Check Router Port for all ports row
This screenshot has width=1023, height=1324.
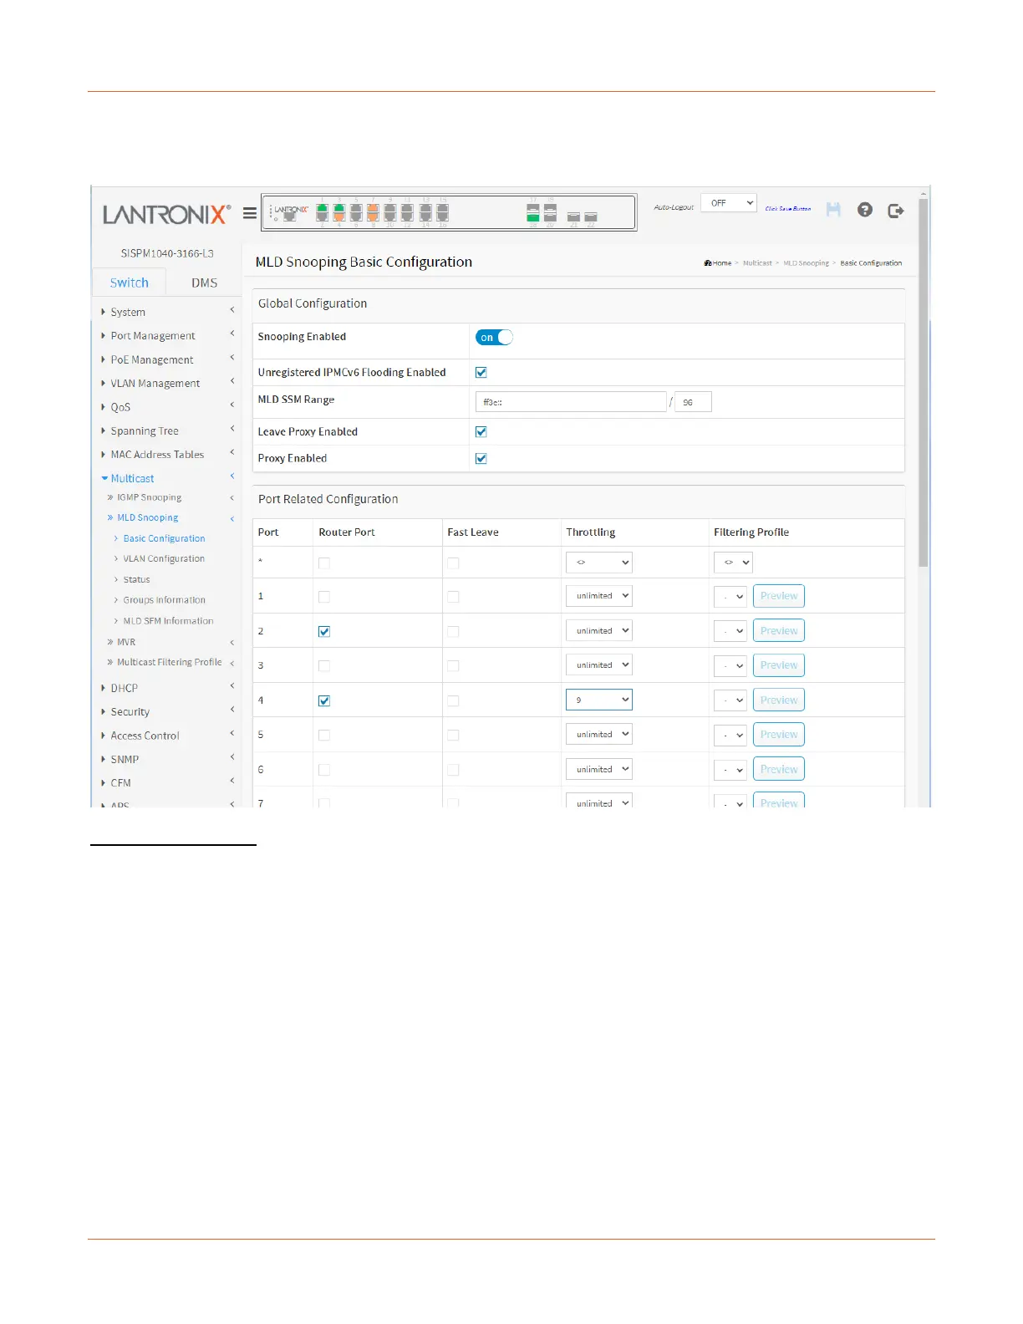click(324, 563)
